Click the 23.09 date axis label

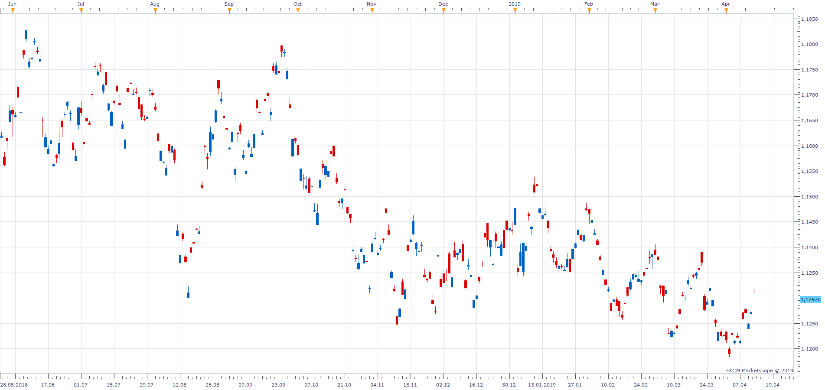tap(278, 385)
